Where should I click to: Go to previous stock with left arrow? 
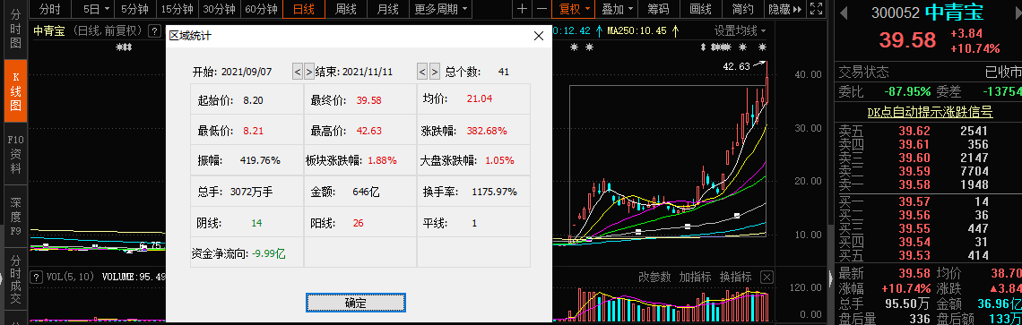point(844,13)
